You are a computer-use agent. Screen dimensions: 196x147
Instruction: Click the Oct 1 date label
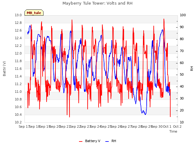(167, 126)
